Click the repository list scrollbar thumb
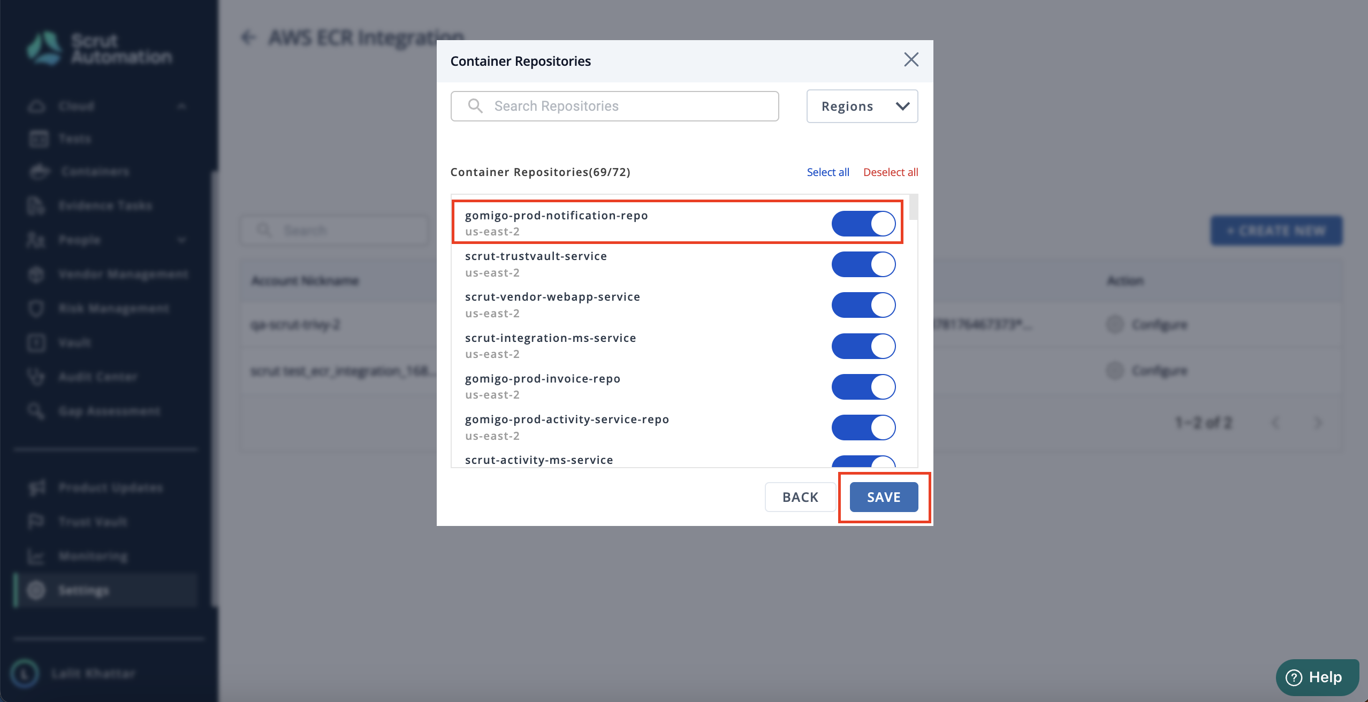The width and height of the screenshot is (1368, 702). (913, 207)
